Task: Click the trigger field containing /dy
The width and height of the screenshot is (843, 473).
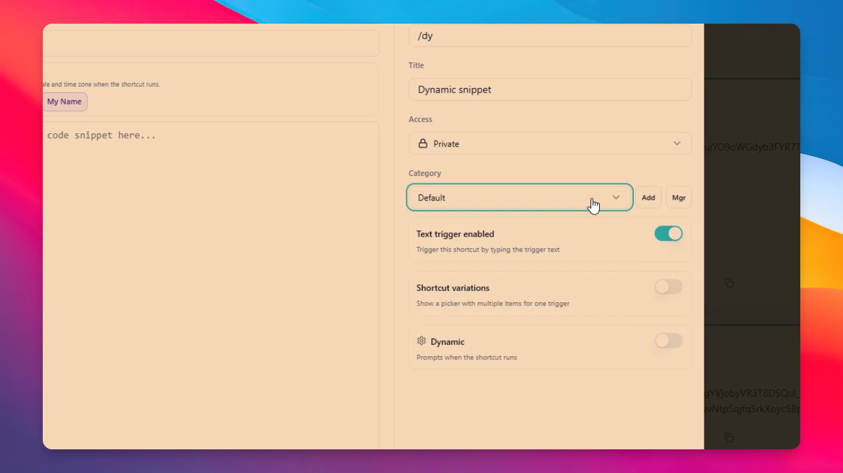Action: click(550, 36)
